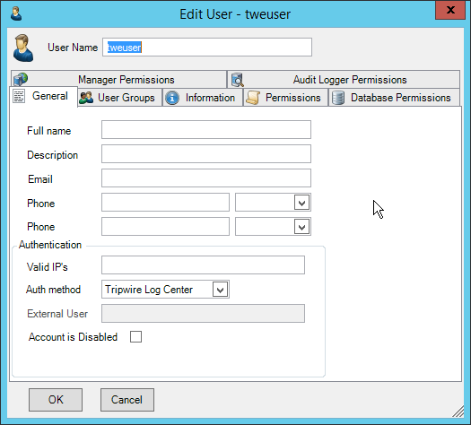Toggle the Account is Disabled checkbox
Viewport: 471px width, 425px height.
tap(135, 337)
